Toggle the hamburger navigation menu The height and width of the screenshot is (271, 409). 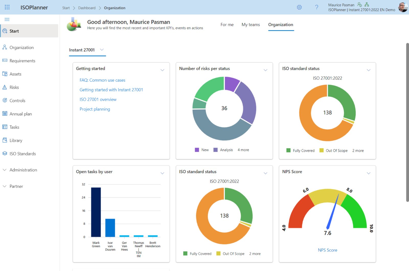click(7, 19)
